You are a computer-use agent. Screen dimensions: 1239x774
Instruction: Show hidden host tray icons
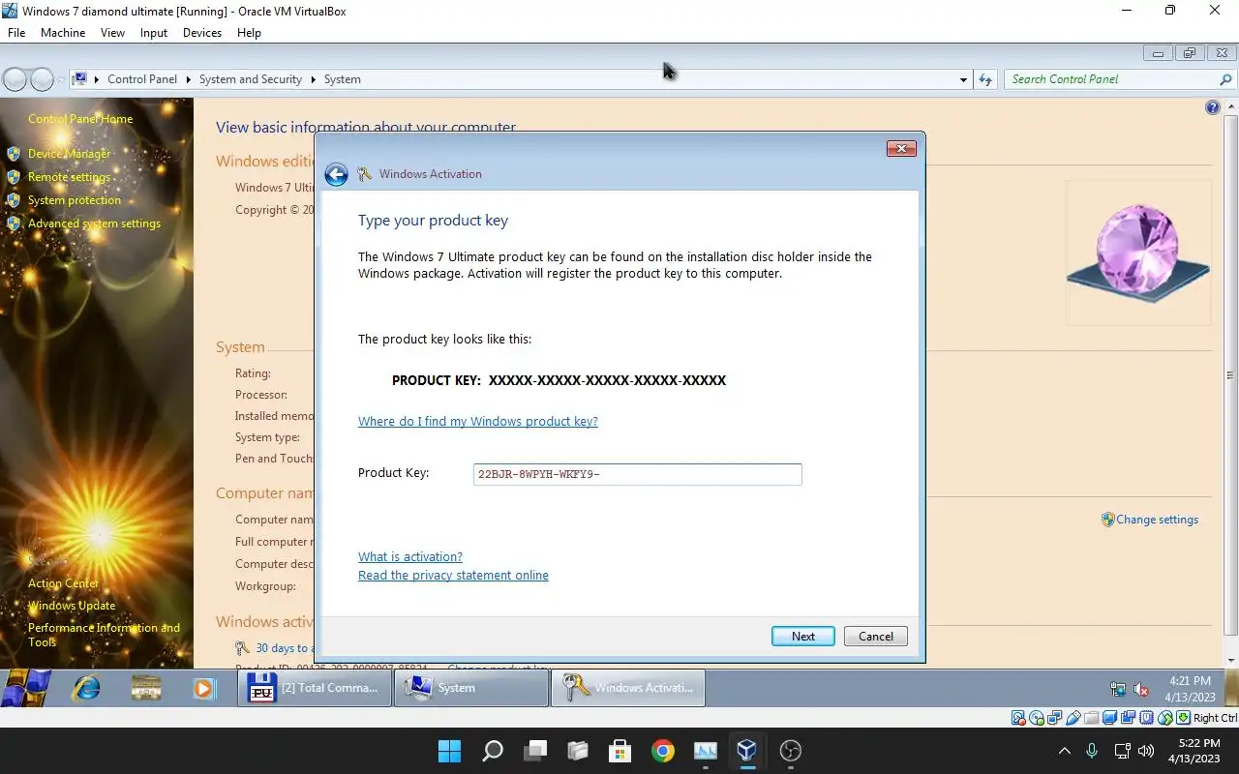pyautogui.click(x=1065, y=751)
